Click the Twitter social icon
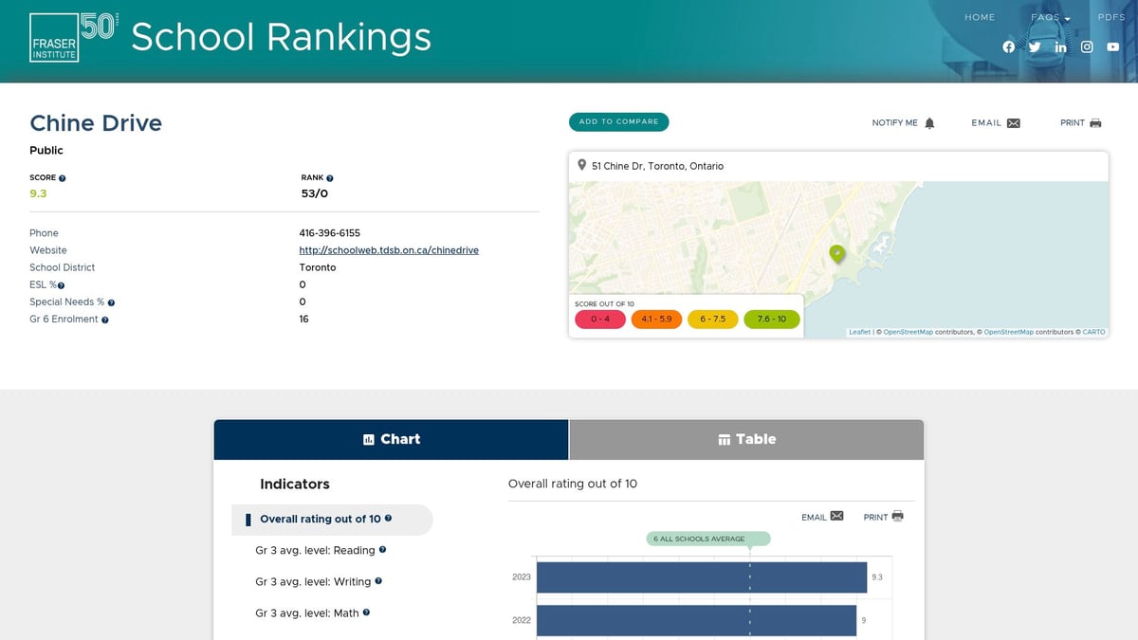This screenshot has height=640, width=1138. tap(1035, 46)
